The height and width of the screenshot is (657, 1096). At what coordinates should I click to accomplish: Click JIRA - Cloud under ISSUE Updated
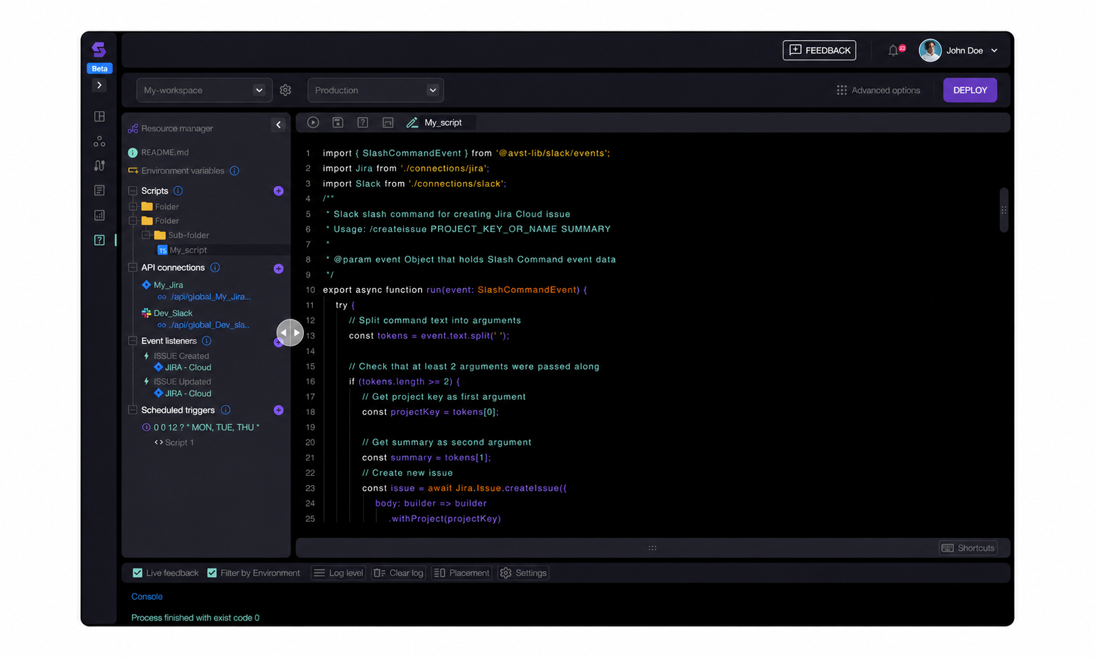tap(188, 393)
